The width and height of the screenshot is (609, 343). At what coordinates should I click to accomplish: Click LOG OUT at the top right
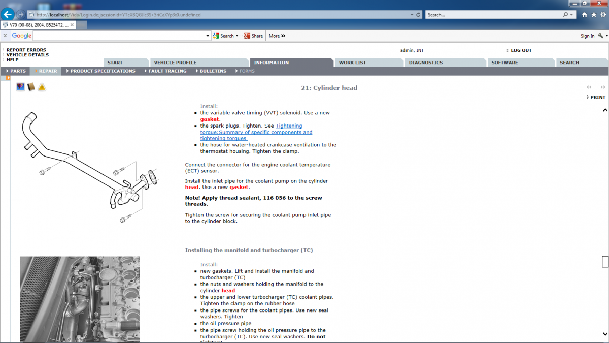point(522,50)
